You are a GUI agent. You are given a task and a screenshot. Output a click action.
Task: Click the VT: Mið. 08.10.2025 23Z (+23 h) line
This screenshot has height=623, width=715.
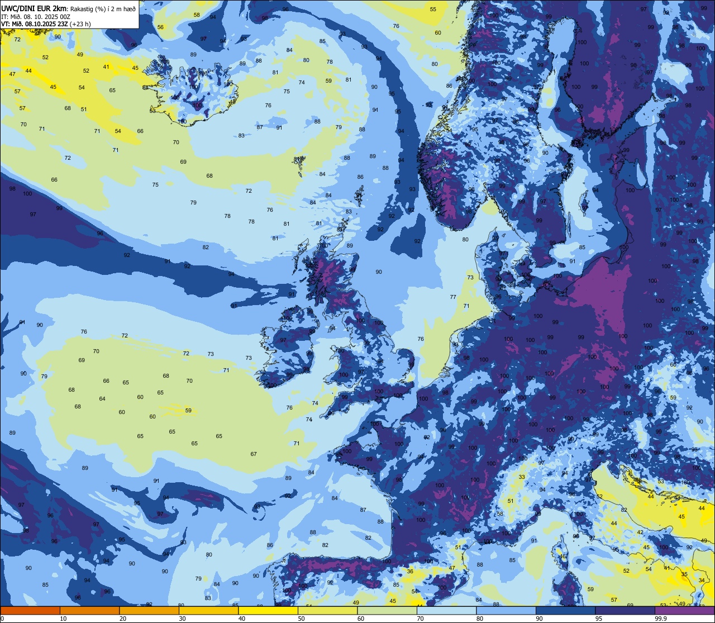pos(46,24)
